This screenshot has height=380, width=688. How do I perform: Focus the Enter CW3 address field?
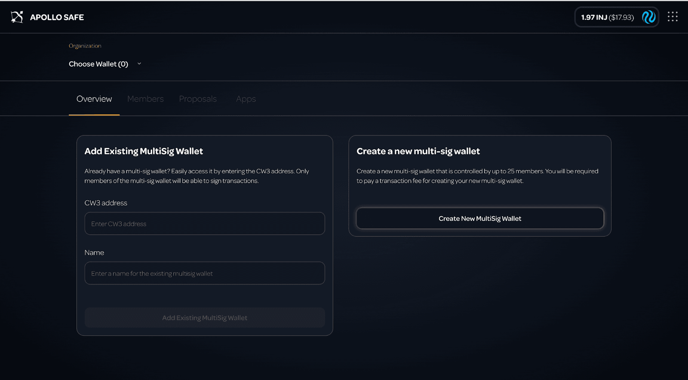205,224
